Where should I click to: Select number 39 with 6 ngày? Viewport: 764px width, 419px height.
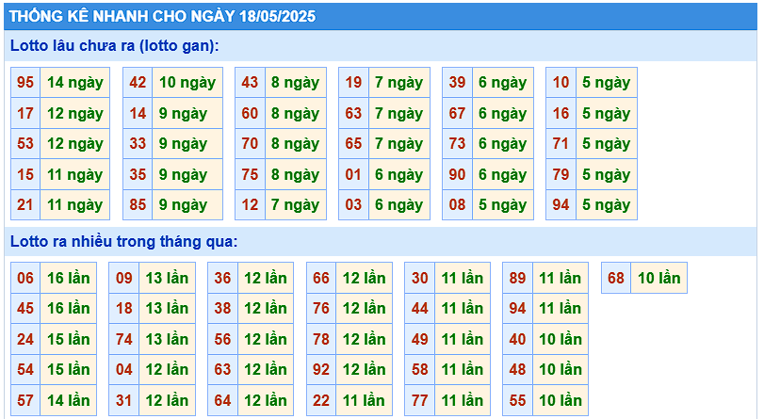point(457,82)
